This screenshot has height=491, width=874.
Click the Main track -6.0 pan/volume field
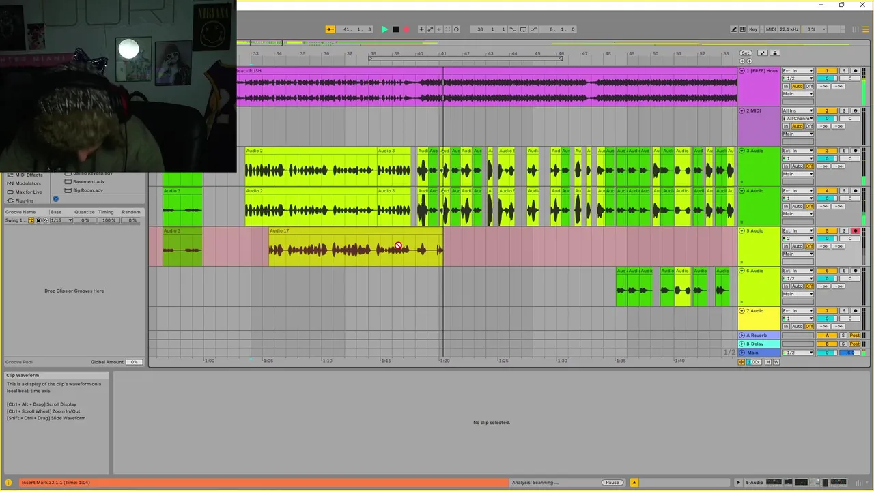(849, 353)
